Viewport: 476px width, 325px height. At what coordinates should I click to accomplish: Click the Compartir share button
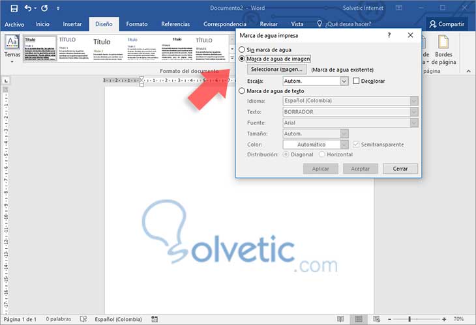(x=447, y=24)
